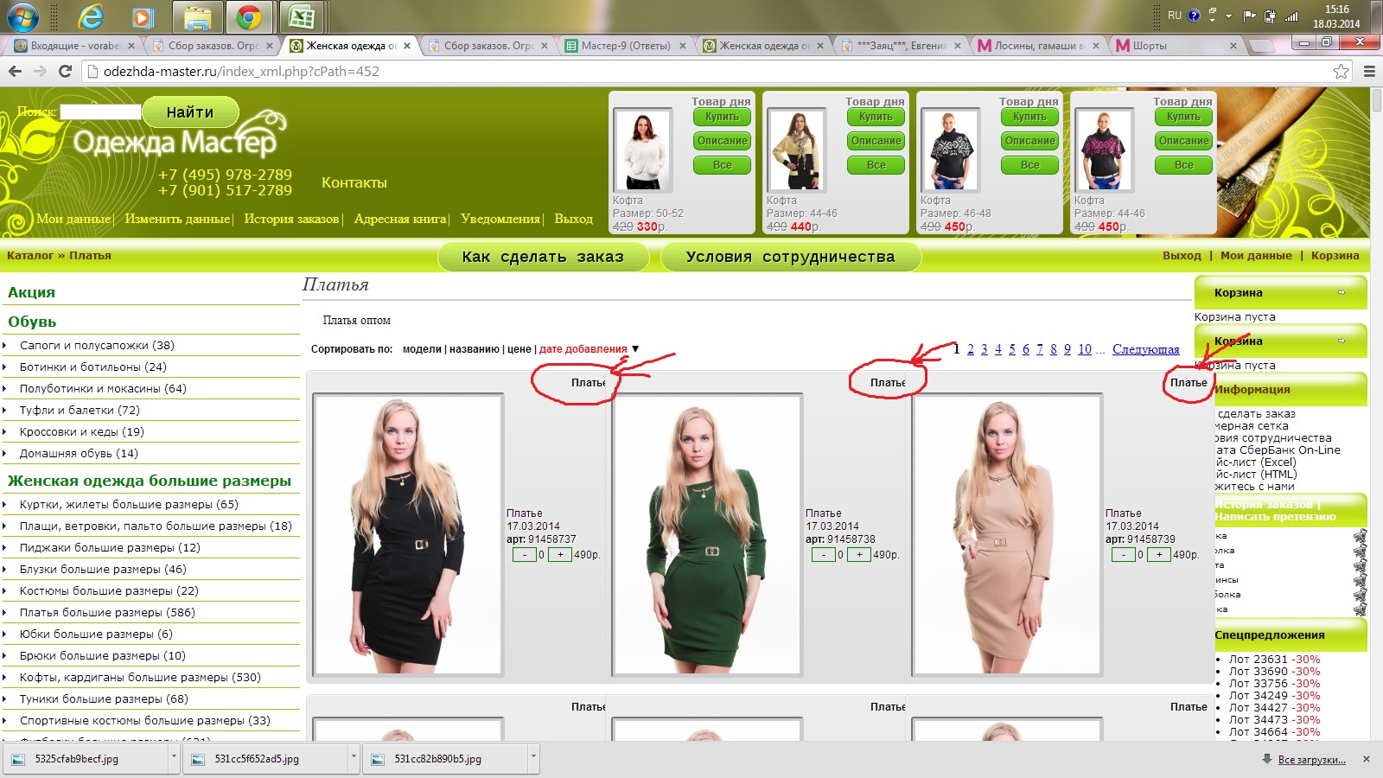This screenshot has height=778, width=1383.
Task: Close the downloads bar
Action: click(x=1366, y=759)
